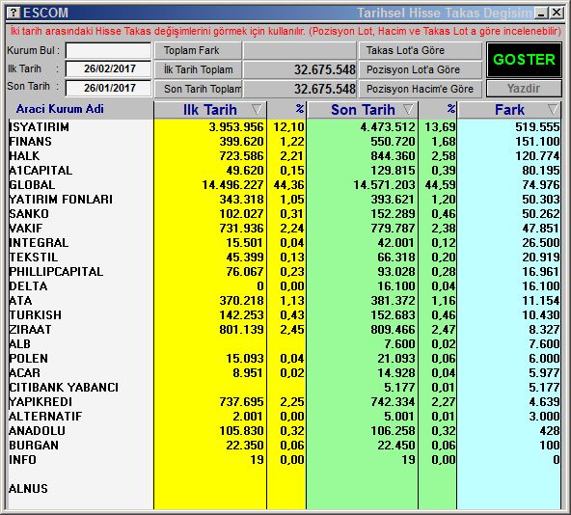
Task: Click the Ilk Tarih date field
Action: tap(108, 68)
